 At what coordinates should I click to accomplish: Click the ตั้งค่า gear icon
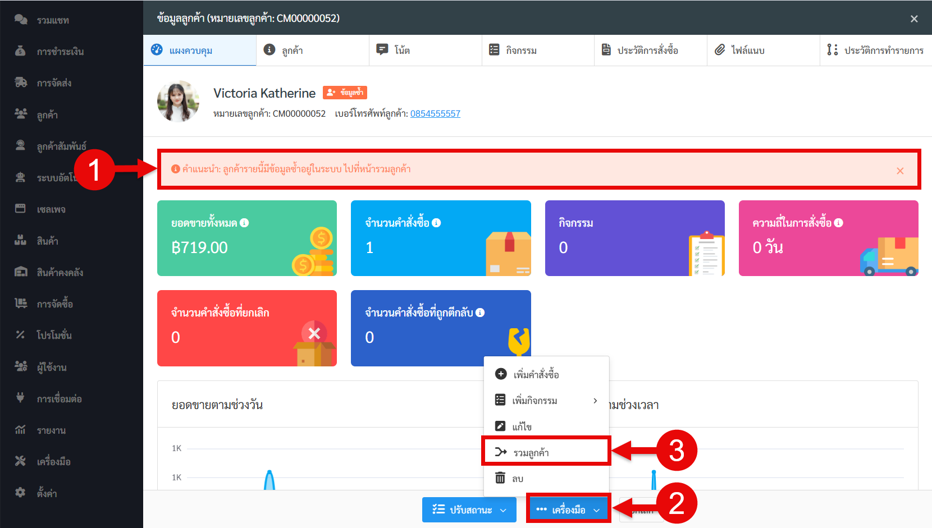(20, 493)
